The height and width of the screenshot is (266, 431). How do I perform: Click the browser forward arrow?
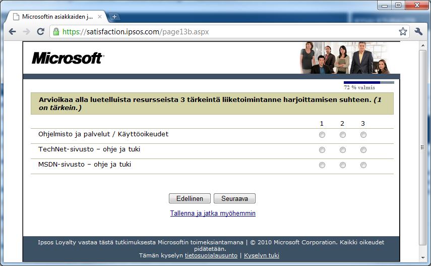tap(26, 32)
